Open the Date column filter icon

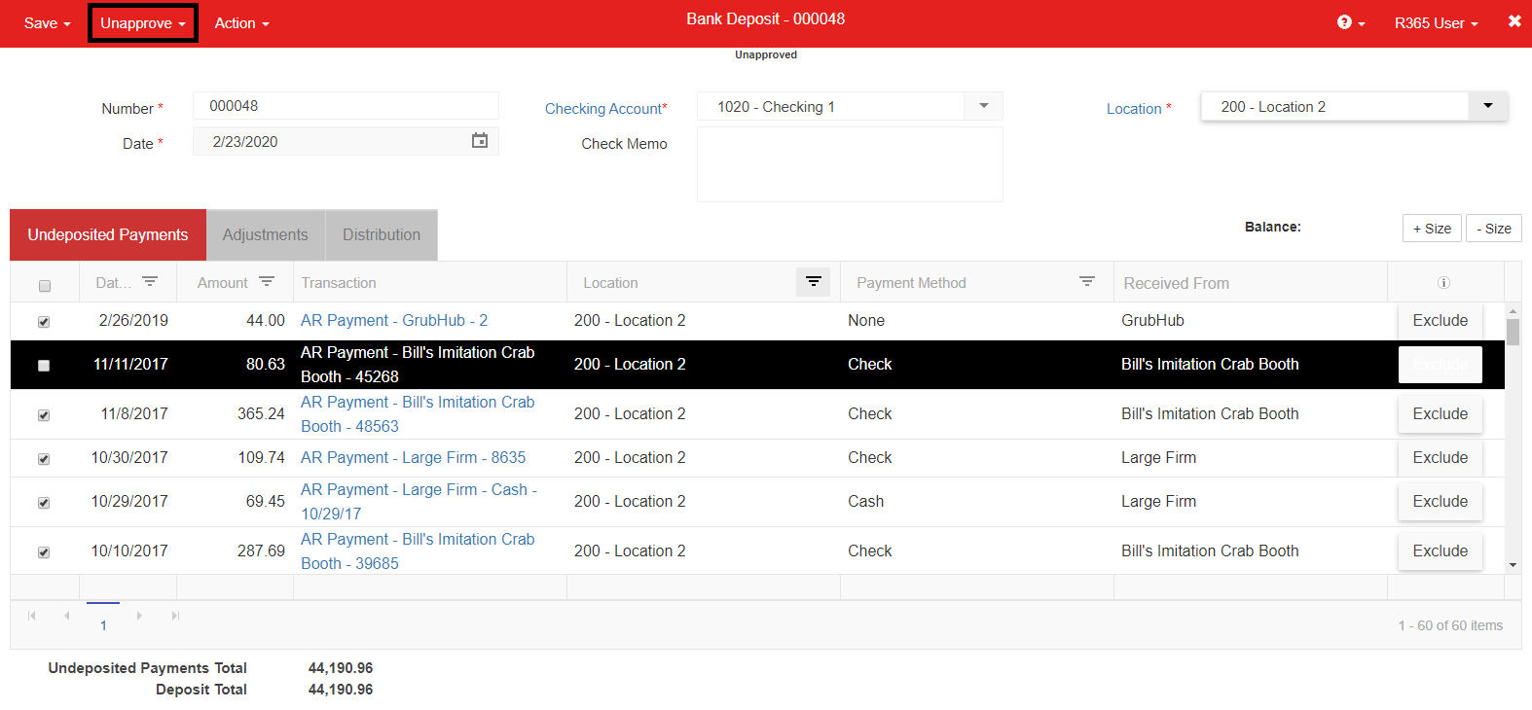point(150,282)
